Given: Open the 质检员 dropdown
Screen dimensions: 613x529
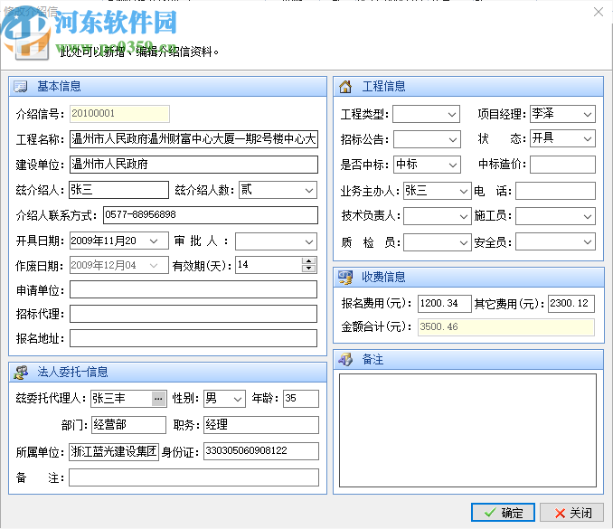Looking at the screenshot, I should (x=463, y=242).
